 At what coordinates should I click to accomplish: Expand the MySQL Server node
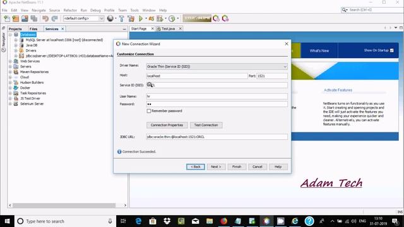click(16, 40)
